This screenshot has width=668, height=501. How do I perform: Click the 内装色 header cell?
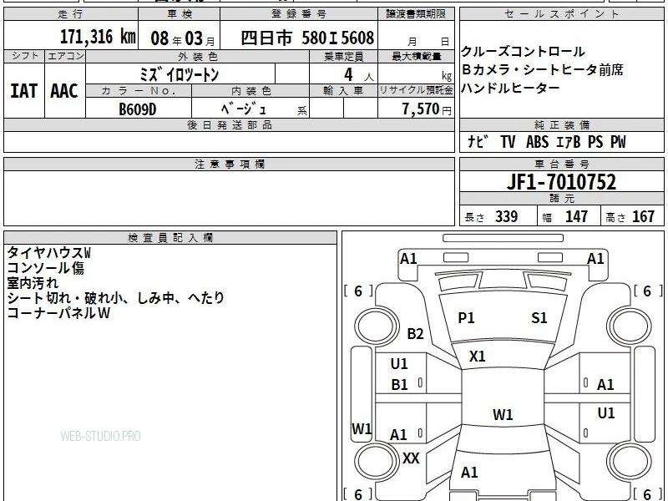pos(250,91)
